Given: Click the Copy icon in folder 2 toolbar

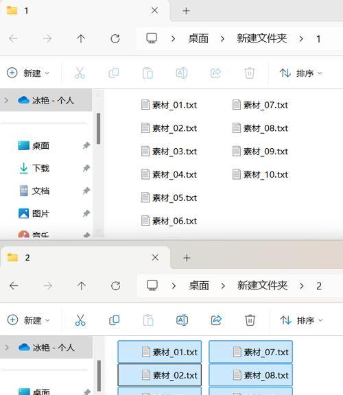Looking at the screenshot, I should 114,320.
